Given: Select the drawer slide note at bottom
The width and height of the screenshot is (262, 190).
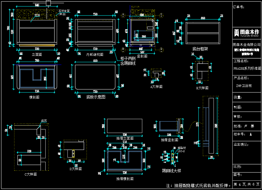Looking at the screenshot, I should coord(198,185).
